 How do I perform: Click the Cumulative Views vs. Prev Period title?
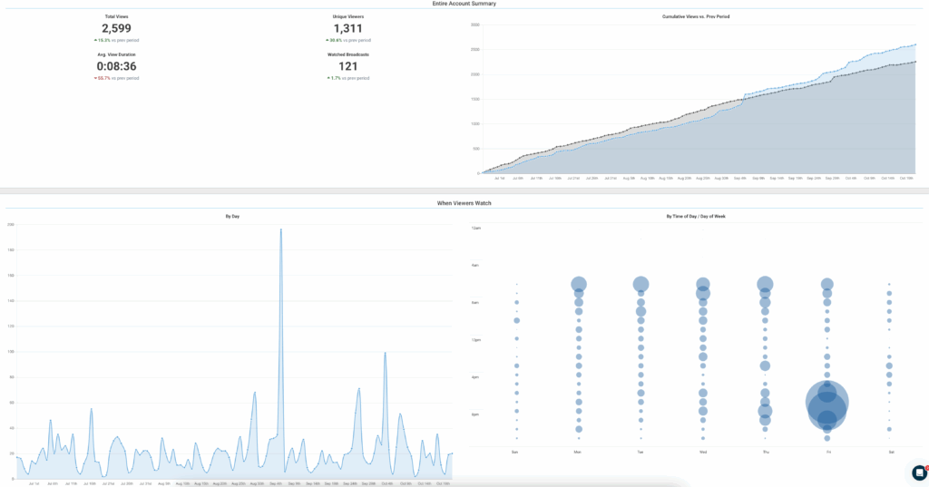click(x=699, y=16)
